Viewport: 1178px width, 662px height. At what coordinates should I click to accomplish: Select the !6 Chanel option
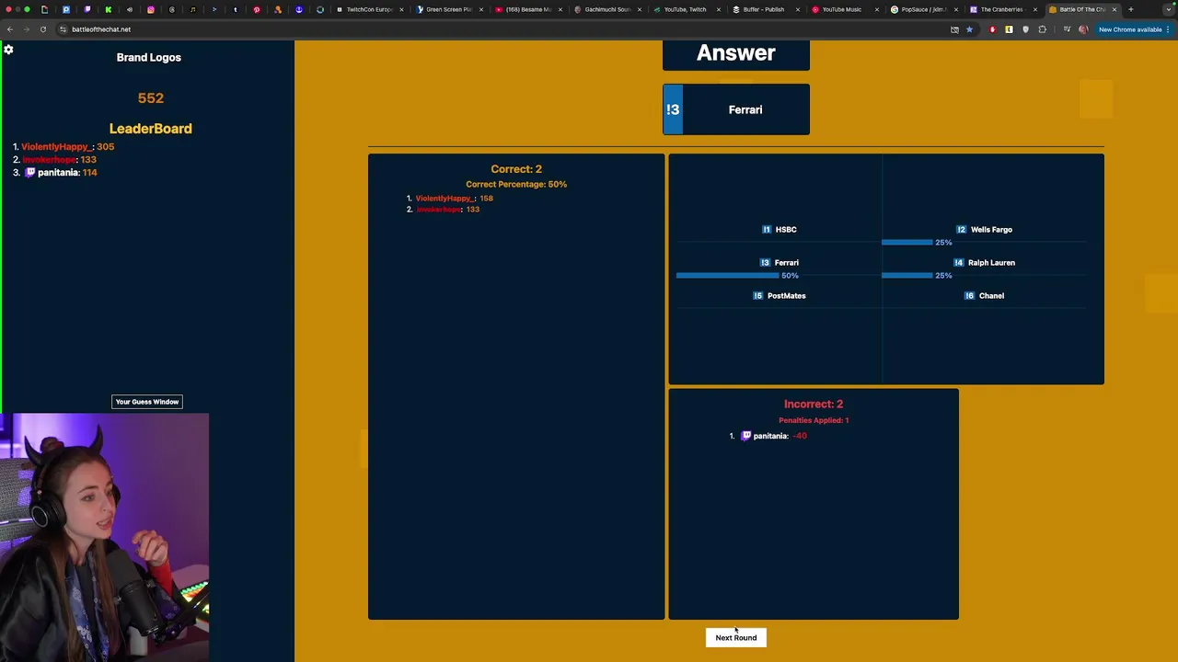(x=985, y=296)
